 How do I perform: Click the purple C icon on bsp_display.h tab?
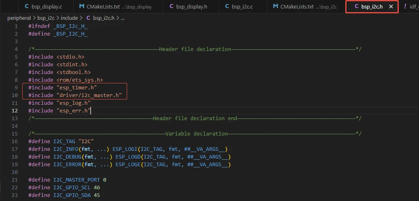point(172,6)
